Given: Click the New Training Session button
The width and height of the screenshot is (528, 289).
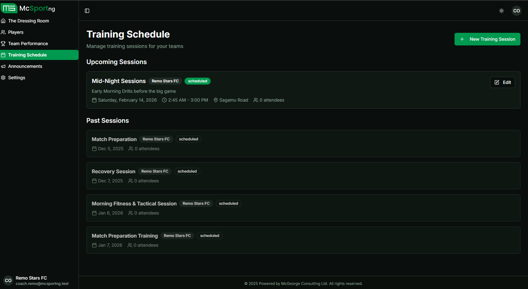Looking at the screenshot, I should pos(487,39).
